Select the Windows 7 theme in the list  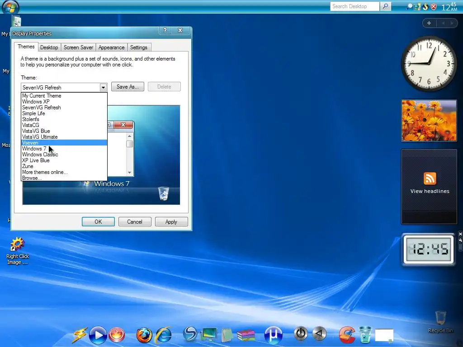(64, 149)
